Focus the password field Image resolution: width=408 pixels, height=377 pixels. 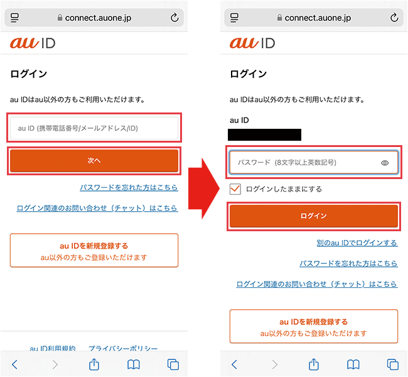pos(314,162)
